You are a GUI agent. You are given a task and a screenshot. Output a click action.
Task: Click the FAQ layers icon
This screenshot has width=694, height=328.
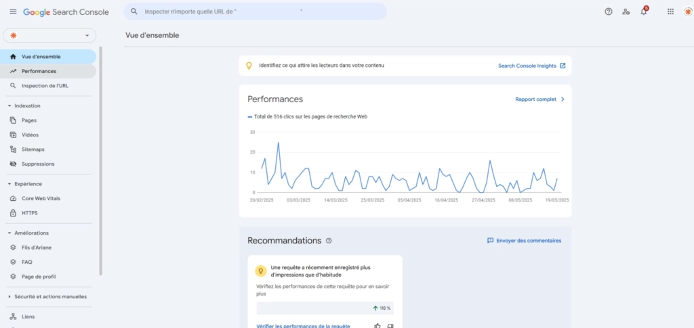pyautogui.click(x=13, y=262)
